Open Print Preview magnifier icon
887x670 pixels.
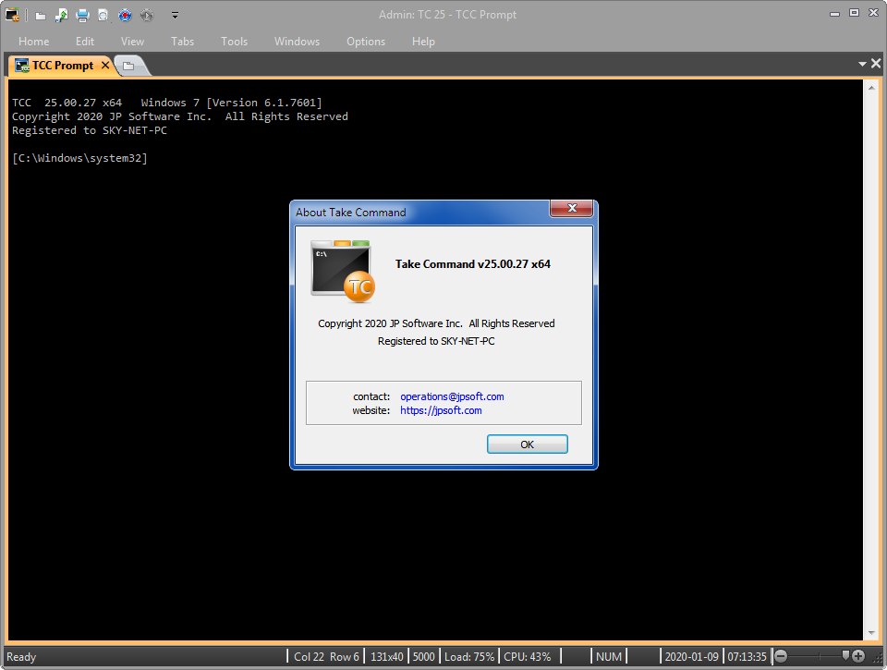[x=103, y=16]
